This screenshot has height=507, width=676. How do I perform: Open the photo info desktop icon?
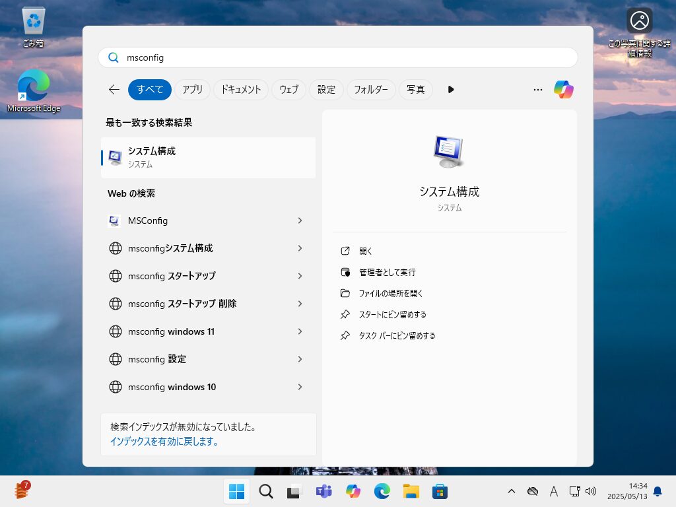[639, 32]
